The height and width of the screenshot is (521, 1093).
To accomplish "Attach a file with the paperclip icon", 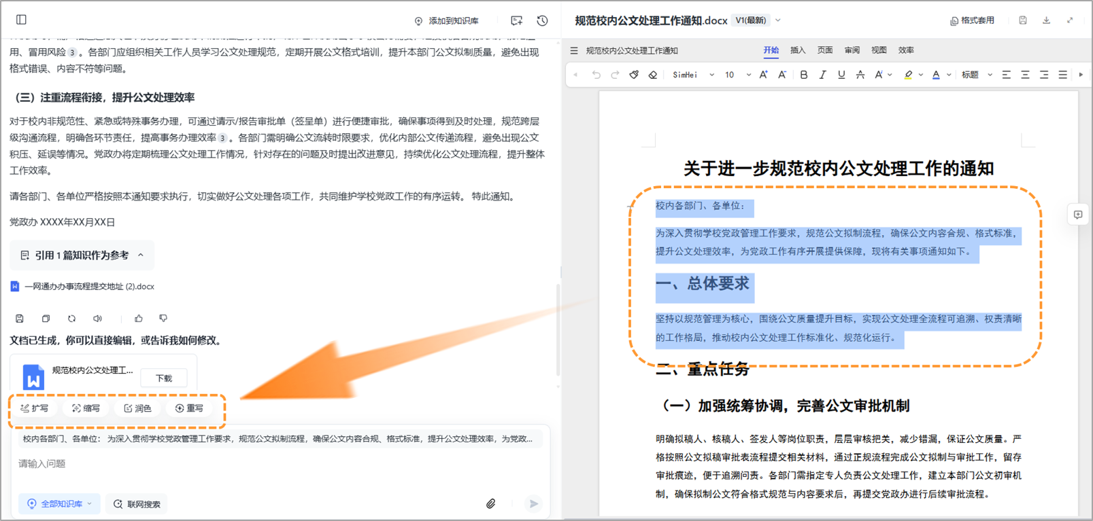I will 490,503.
